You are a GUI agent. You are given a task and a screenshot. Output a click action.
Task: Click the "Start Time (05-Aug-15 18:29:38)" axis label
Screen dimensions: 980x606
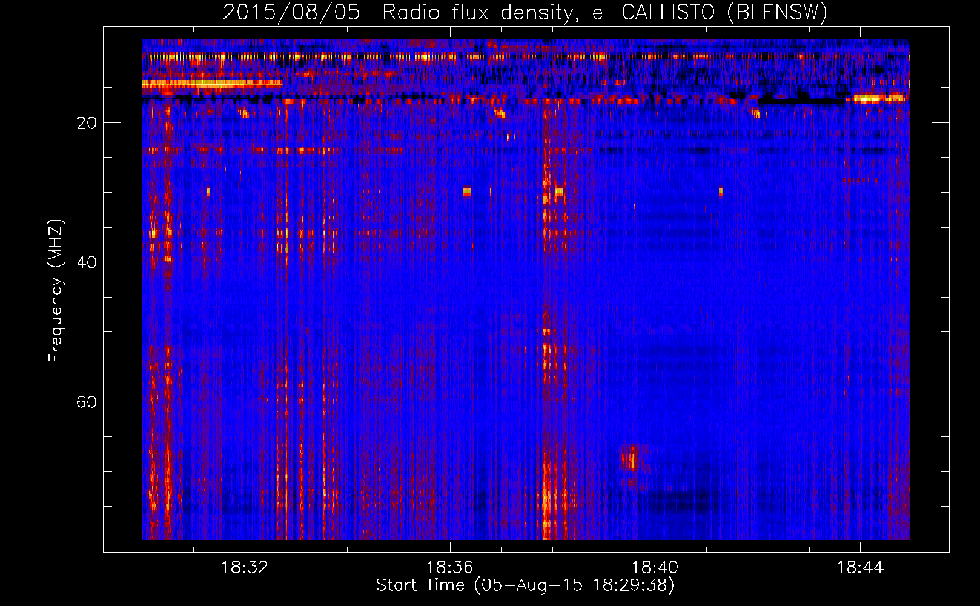[525, 585]
